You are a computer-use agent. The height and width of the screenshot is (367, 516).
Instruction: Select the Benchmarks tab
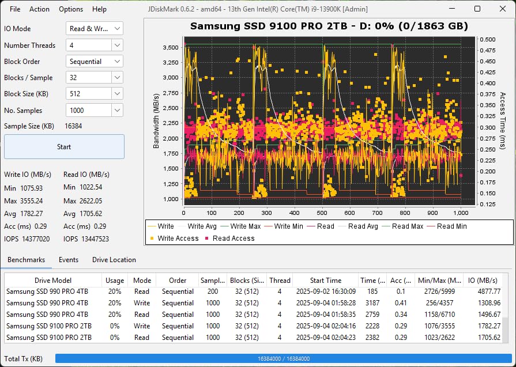tap(27, 260)
